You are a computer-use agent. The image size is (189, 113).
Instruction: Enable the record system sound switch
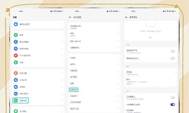pos(172,51)
